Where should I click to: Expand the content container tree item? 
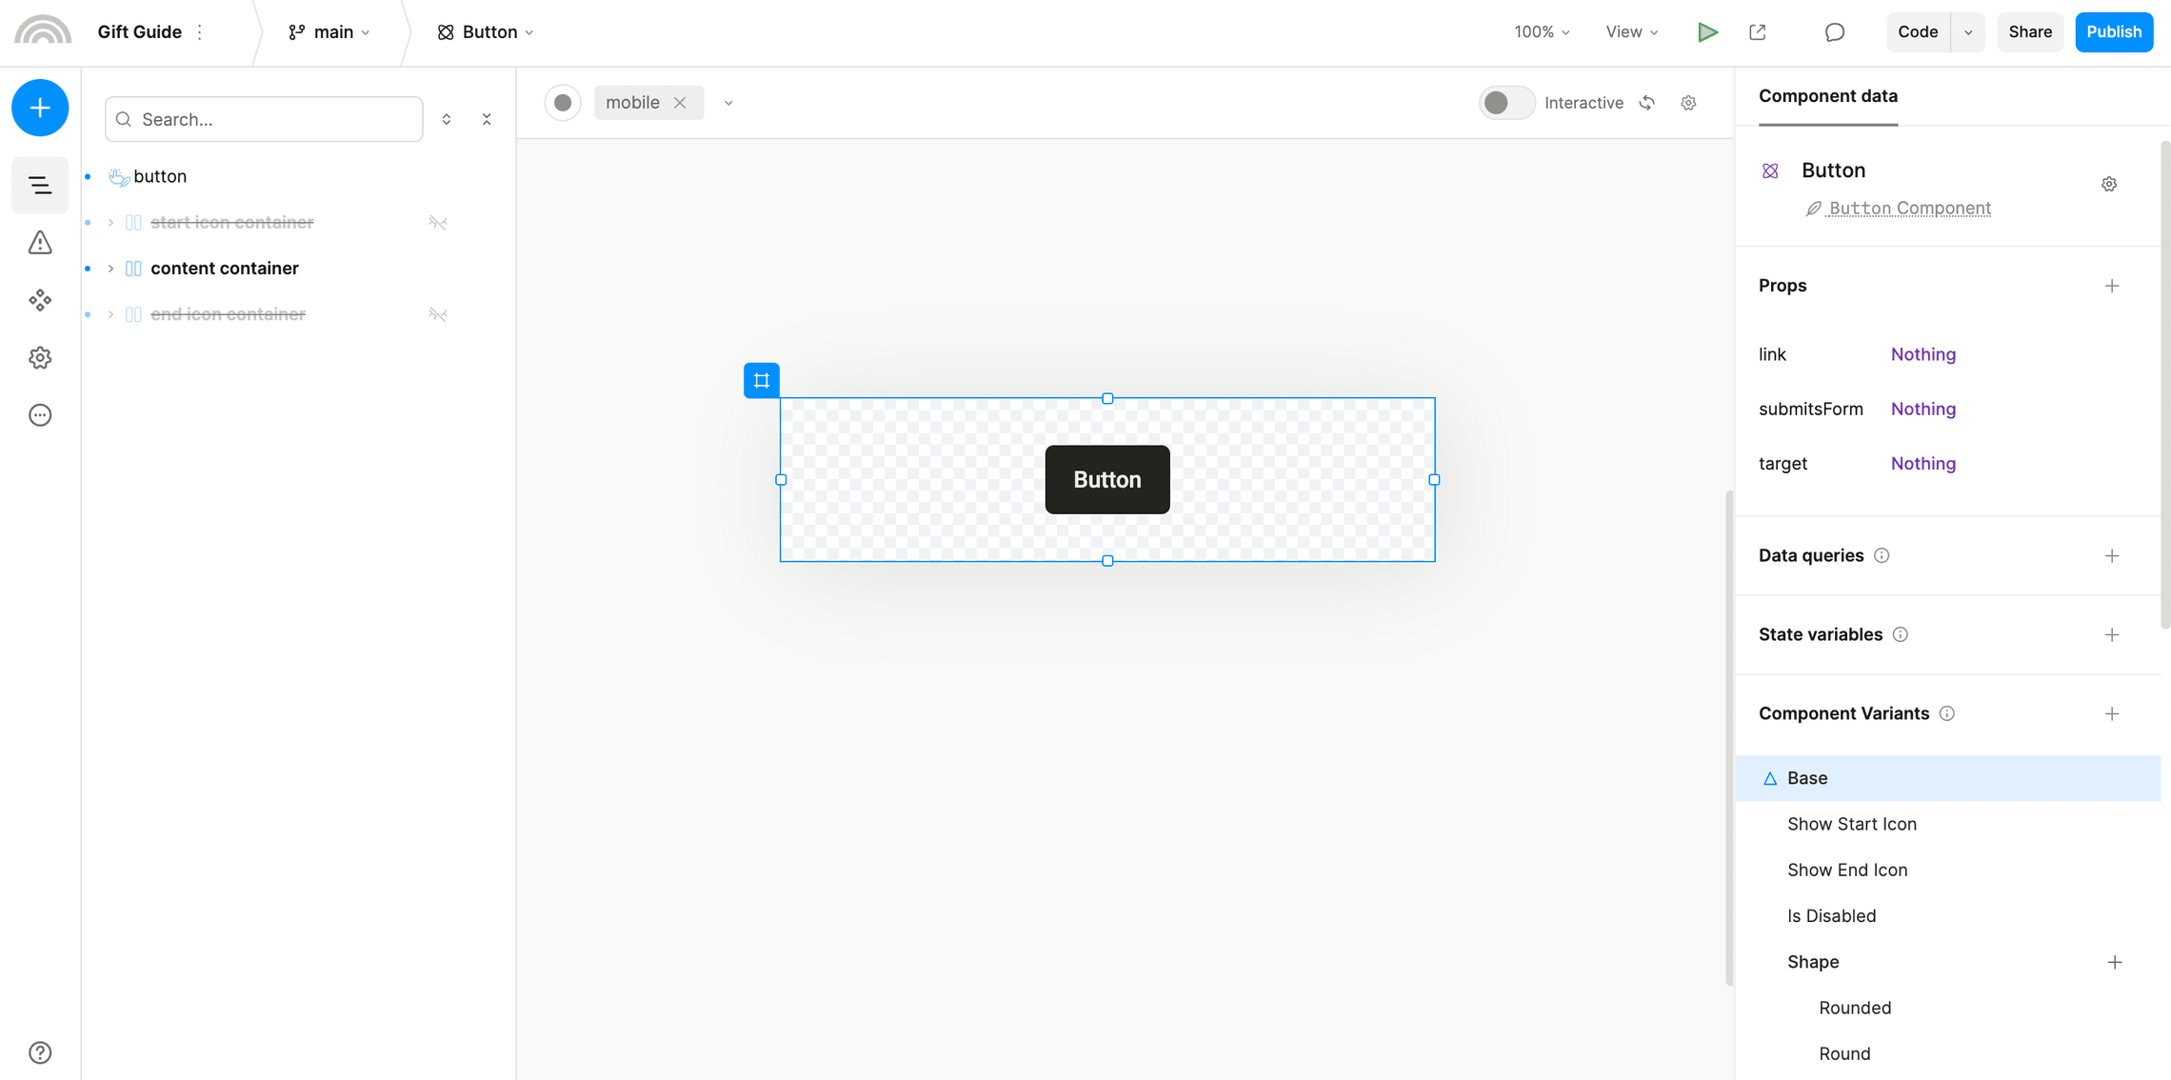click(110, 268)
